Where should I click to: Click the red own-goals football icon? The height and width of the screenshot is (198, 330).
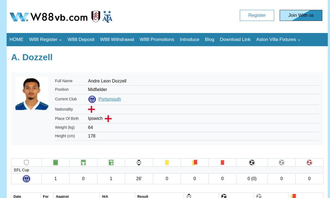pos(309,162)
